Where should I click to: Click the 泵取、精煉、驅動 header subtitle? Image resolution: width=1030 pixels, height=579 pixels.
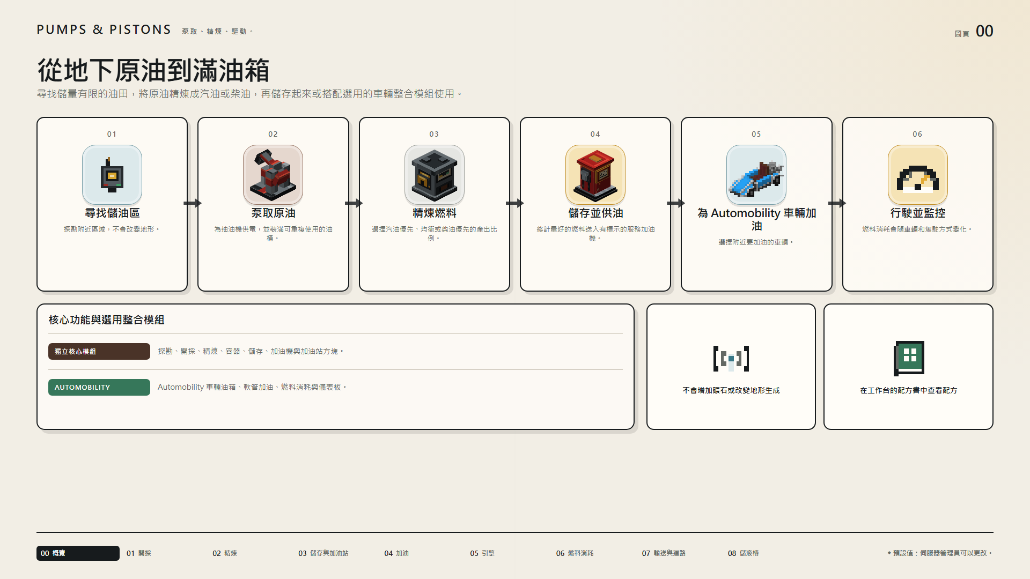[217, 32]
